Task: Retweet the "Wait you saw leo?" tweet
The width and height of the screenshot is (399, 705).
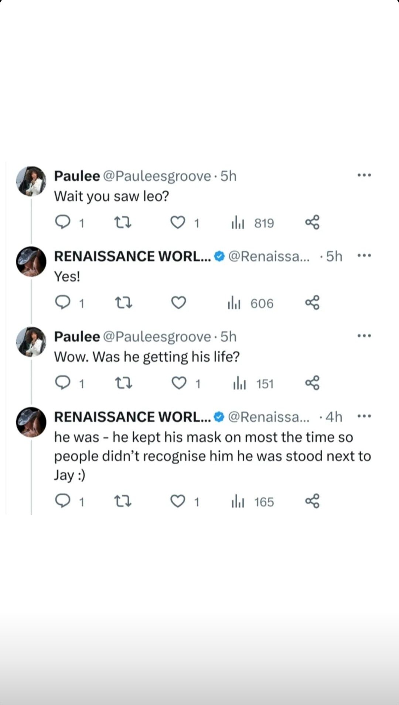Action: 123,223
